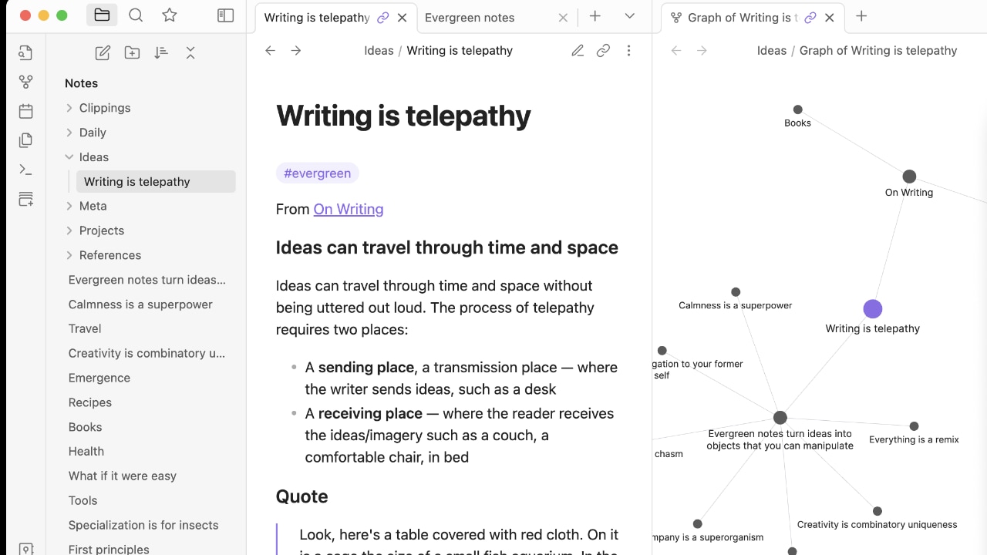Screen dimensions: 987x555
Task: Click the purple Writing is telepathy node
Action: coord(872,309)
